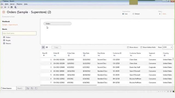Image resolution: width=175 pixels, height=98 pixels.
Task: Switch to the Data Source tab
Action: click(x=8, y=88)
